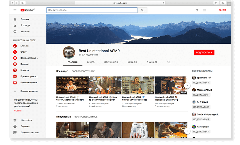Open the YouTube apps grid icon

(204, 10)
